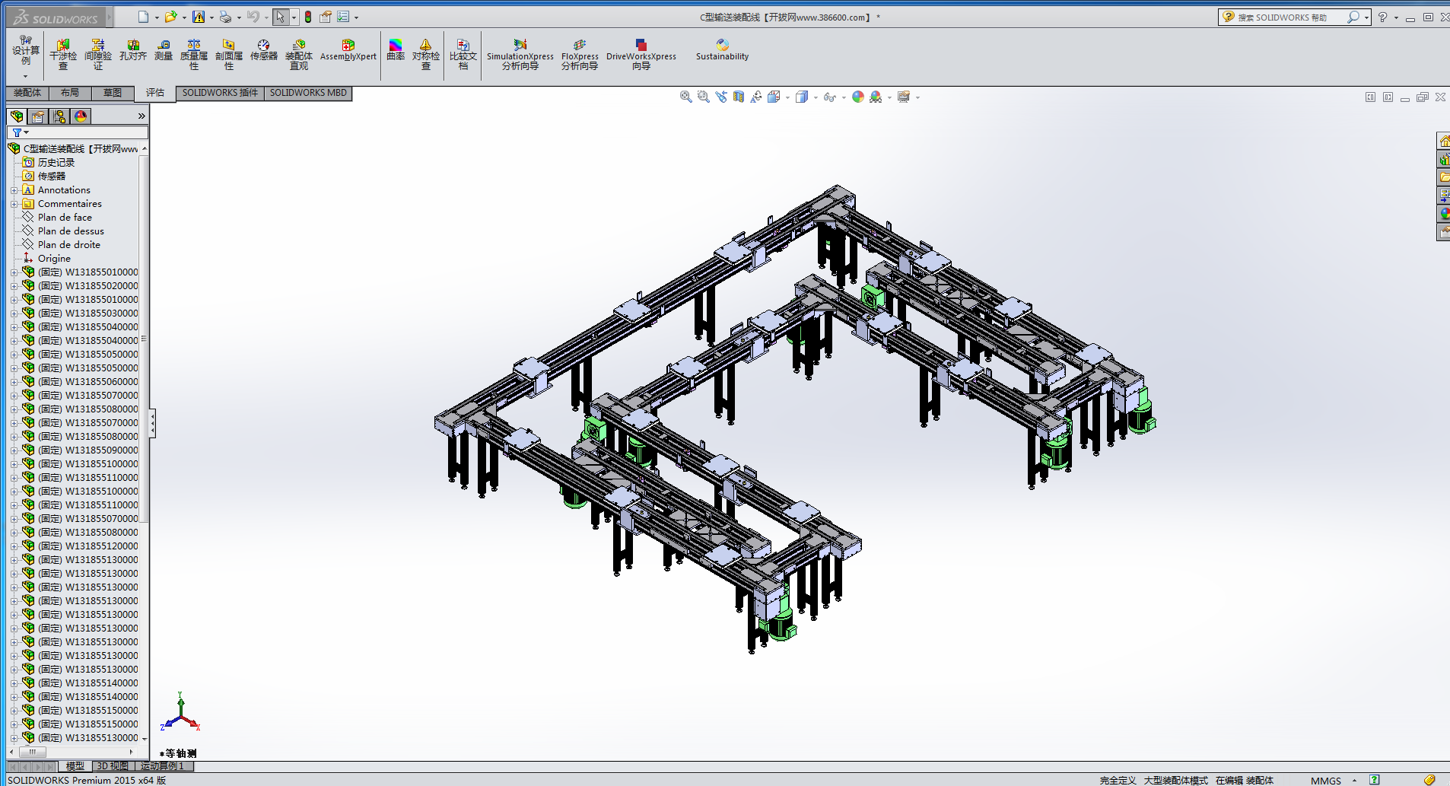Open the SimulationXpress analysis wizard
Screen dimensions: 1450x786
point(520,55)
